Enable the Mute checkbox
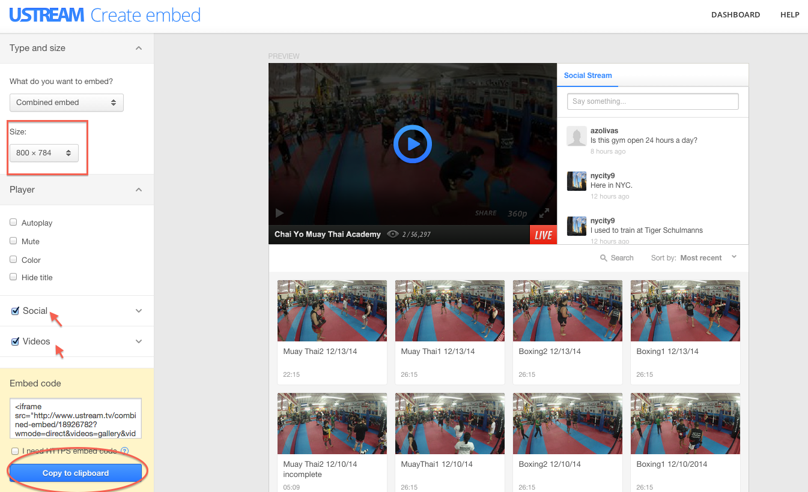This screenshot has height=492, width=808. click(13, 241)
